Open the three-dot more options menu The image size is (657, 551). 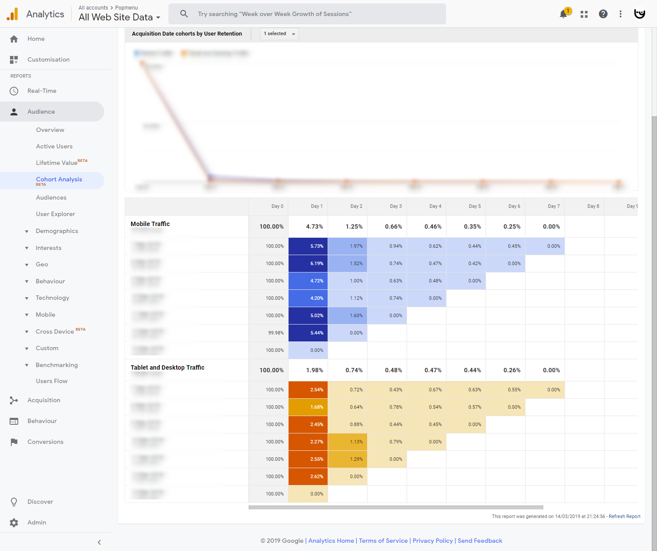pos(621,14)
